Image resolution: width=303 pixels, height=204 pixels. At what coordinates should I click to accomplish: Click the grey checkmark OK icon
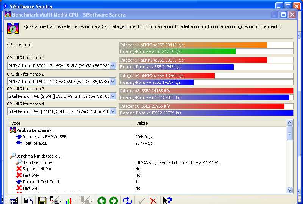pos(141,201)
